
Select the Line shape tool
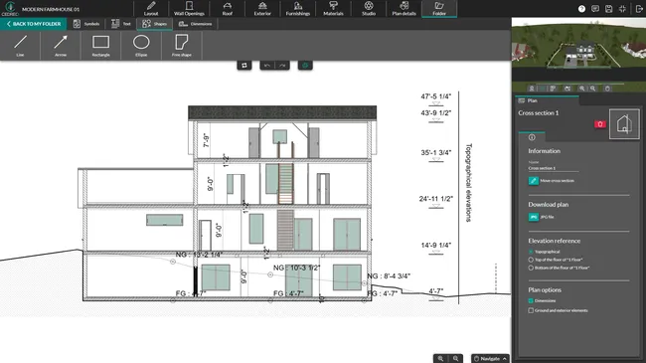tap(20, 45)
